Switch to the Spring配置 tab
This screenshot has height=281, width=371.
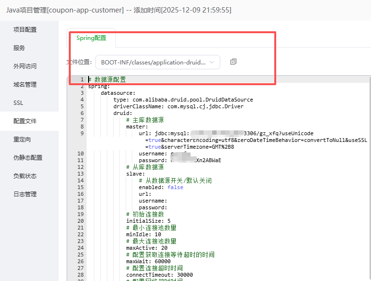(91, 38)
